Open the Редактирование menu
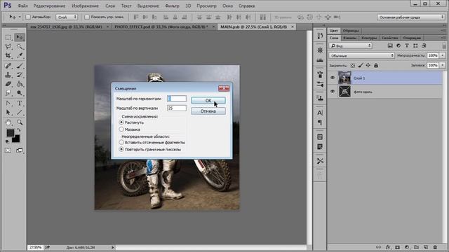Viewport: 449px width, 252px height. [49, 6]
